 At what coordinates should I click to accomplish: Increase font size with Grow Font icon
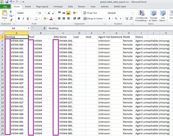(x=49, y=13)
